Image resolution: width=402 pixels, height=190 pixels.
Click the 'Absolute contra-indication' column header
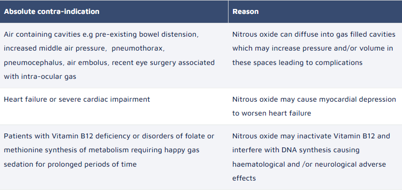point(52,11)
